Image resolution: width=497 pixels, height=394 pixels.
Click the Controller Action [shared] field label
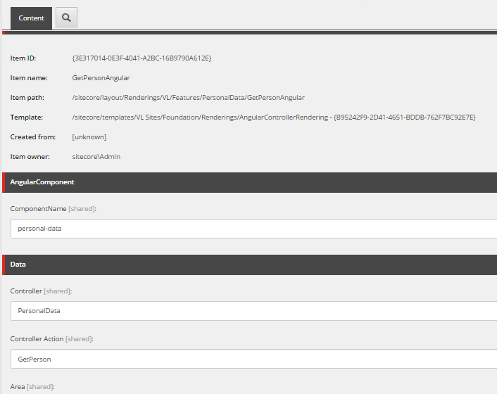click(51, 339)
